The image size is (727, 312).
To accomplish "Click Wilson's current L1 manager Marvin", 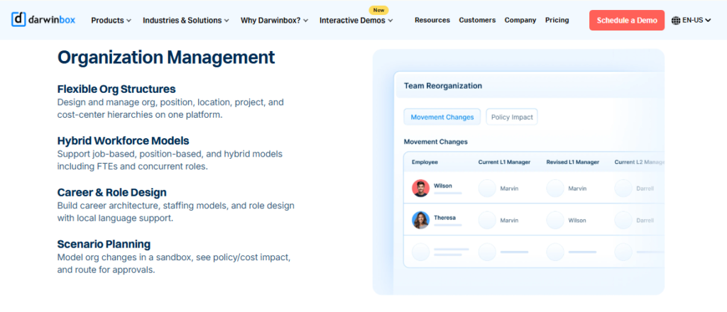I will (509, 189).
